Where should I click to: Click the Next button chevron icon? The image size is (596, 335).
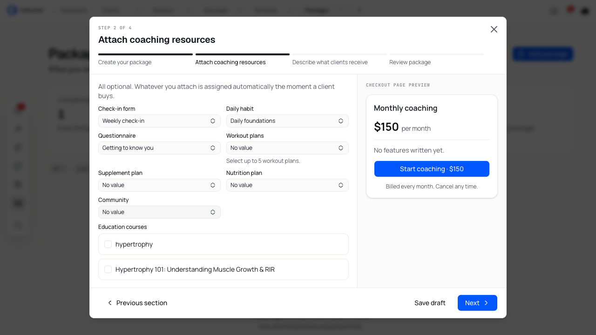pyautogui.click(x=486, y=303)
